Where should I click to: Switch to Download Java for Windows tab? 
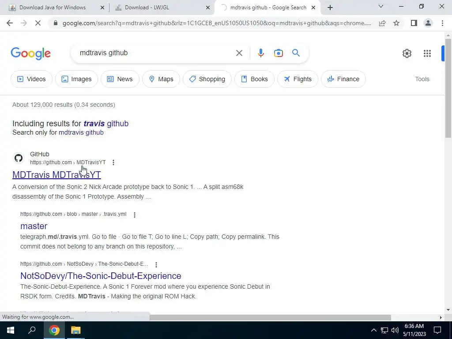tap(53, 8)
